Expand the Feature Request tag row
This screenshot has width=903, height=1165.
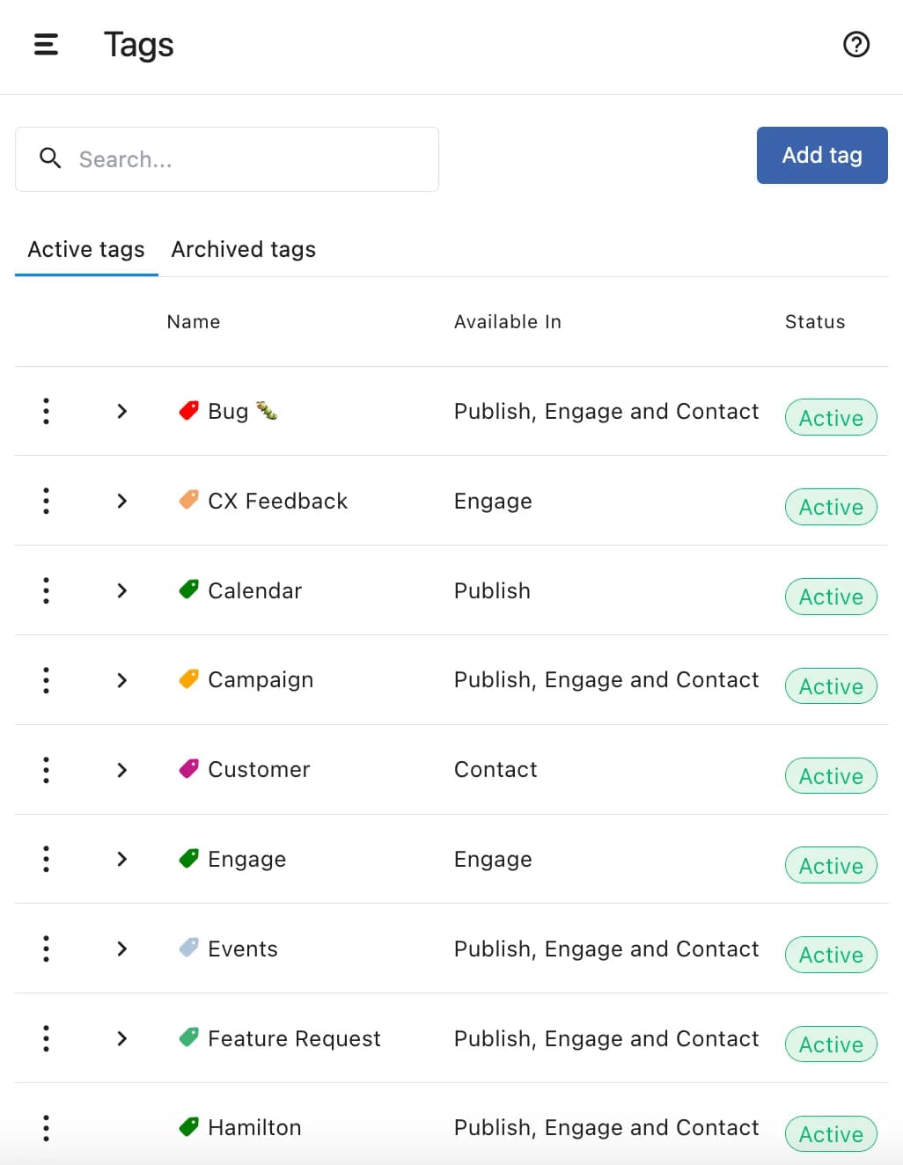point(122,1038)
